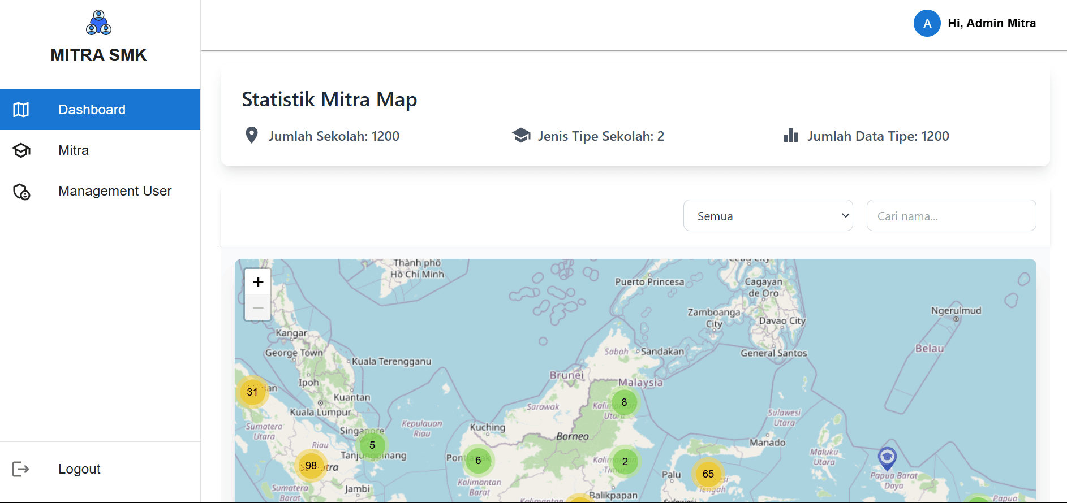Open the Mitra menu item
Viewport: 1067px width, 503px height.
100,150
